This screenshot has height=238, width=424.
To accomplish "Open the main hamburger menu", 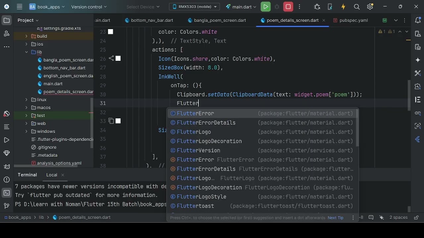I will pos(20,7).
